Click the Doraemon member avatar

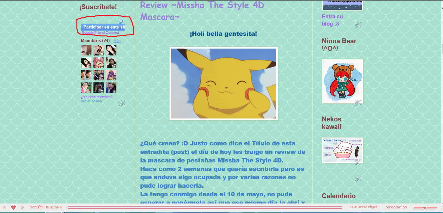(x=99, y=88)
